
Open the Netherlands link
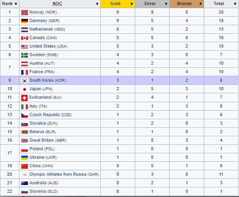click(x=41, y=29)
